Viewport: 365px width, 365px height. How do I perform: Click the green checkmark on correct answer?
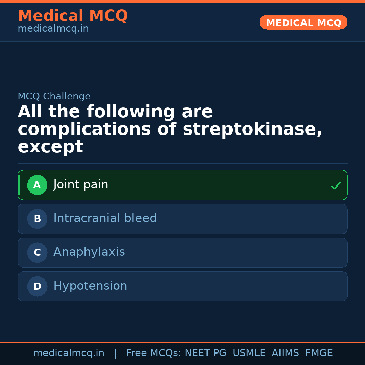coord(335,185)
